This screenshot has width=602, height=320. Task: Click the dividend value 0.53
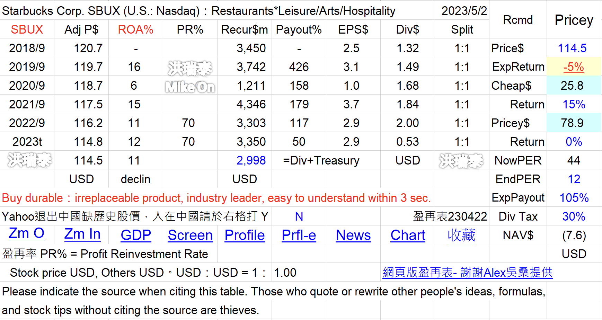click(408, 142)
